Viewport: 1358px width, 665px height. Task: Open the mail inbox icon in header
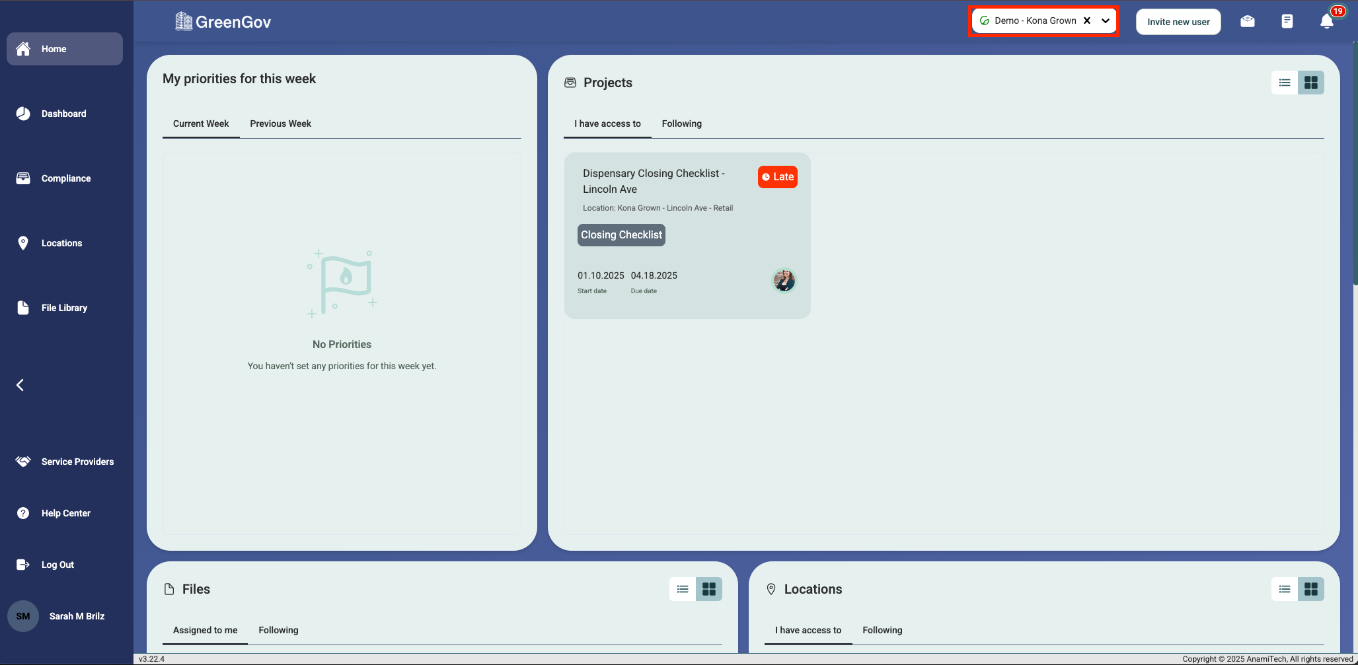coord(1248,21)
